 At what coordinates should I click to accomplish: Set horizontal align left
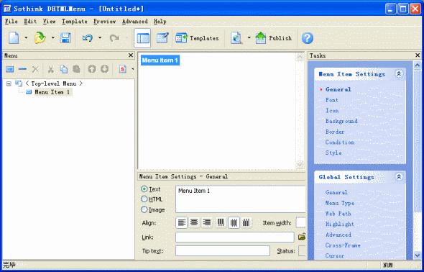click(x=182, y=223)
